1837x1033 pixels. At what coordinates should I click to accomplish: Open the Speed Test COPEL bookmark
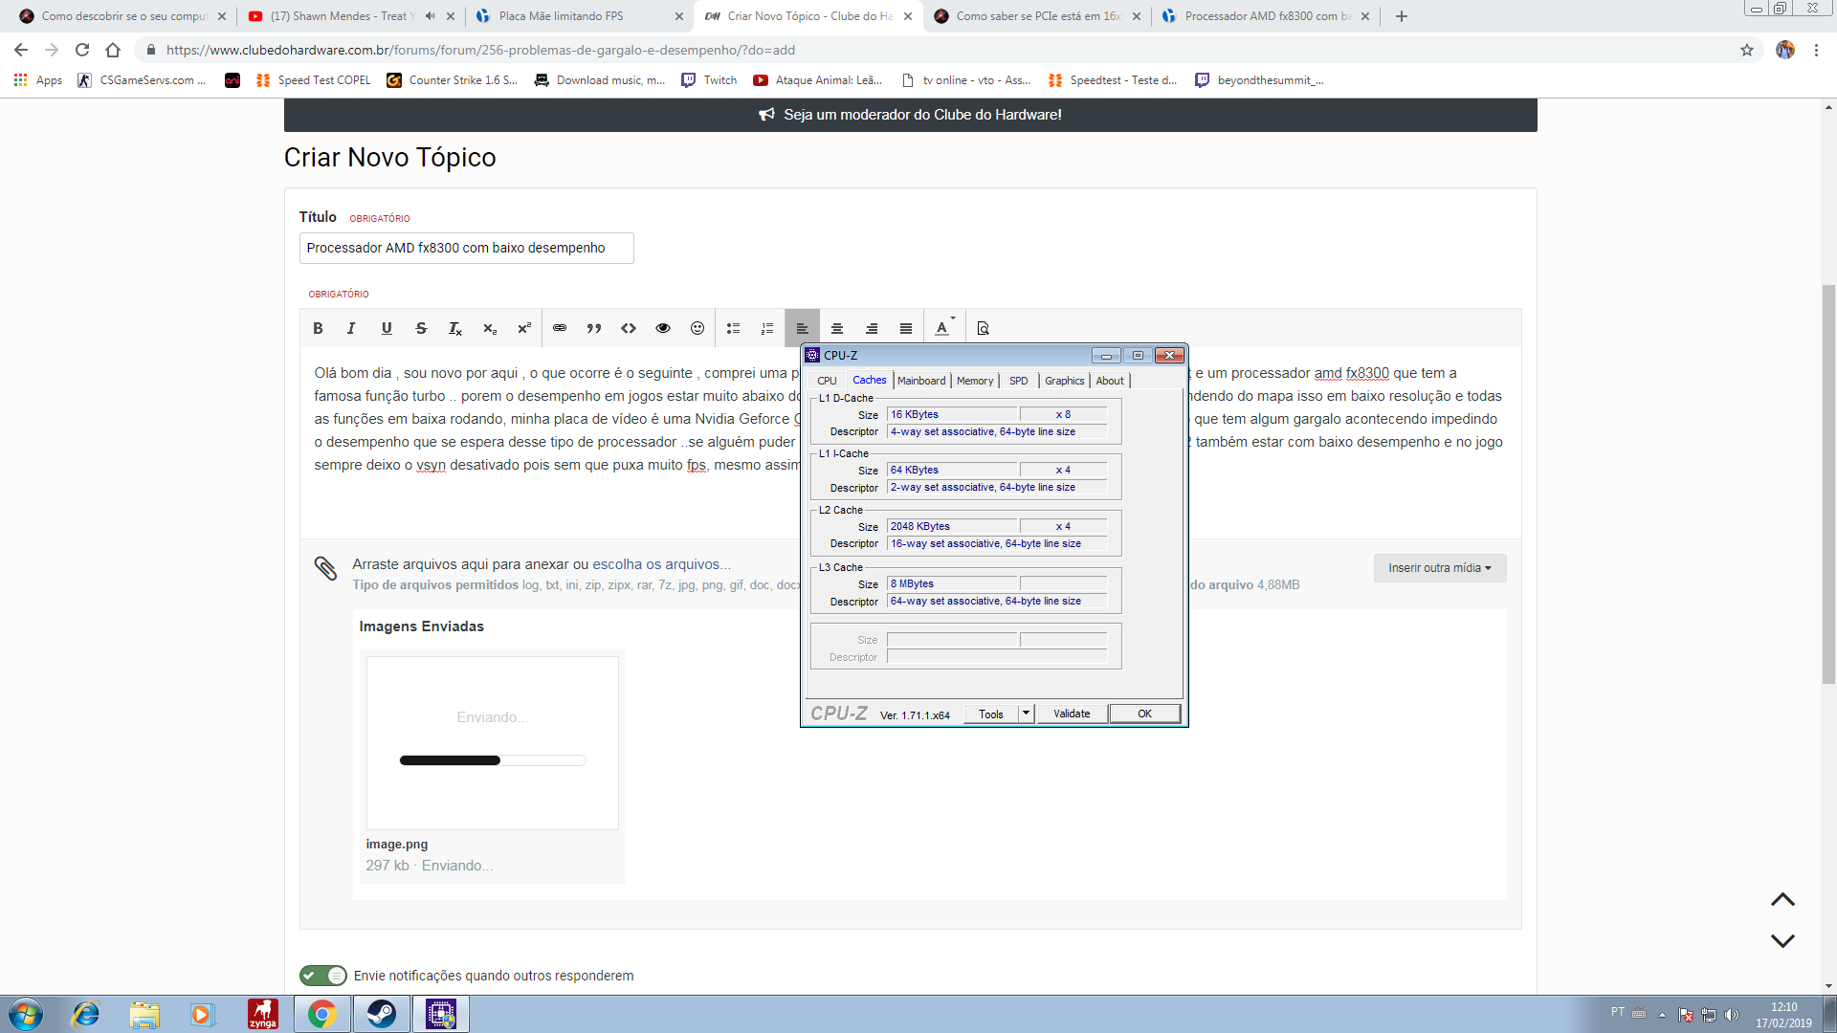313,80
